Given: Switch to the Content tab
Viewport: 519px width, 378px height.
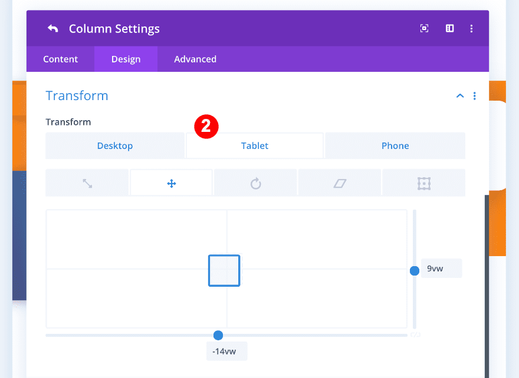Looking at the screenshot, I should point(60,59).
